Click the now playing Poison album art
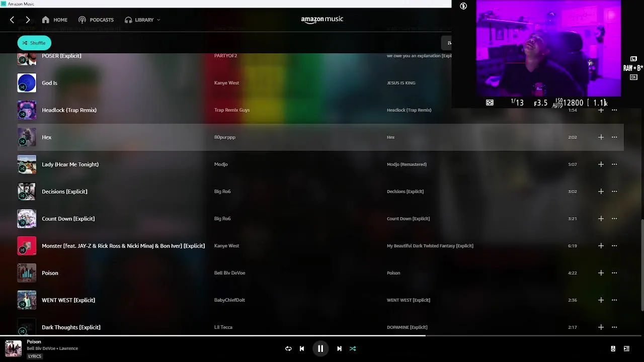This screenshot has height=362, width=644. (14, 348)
